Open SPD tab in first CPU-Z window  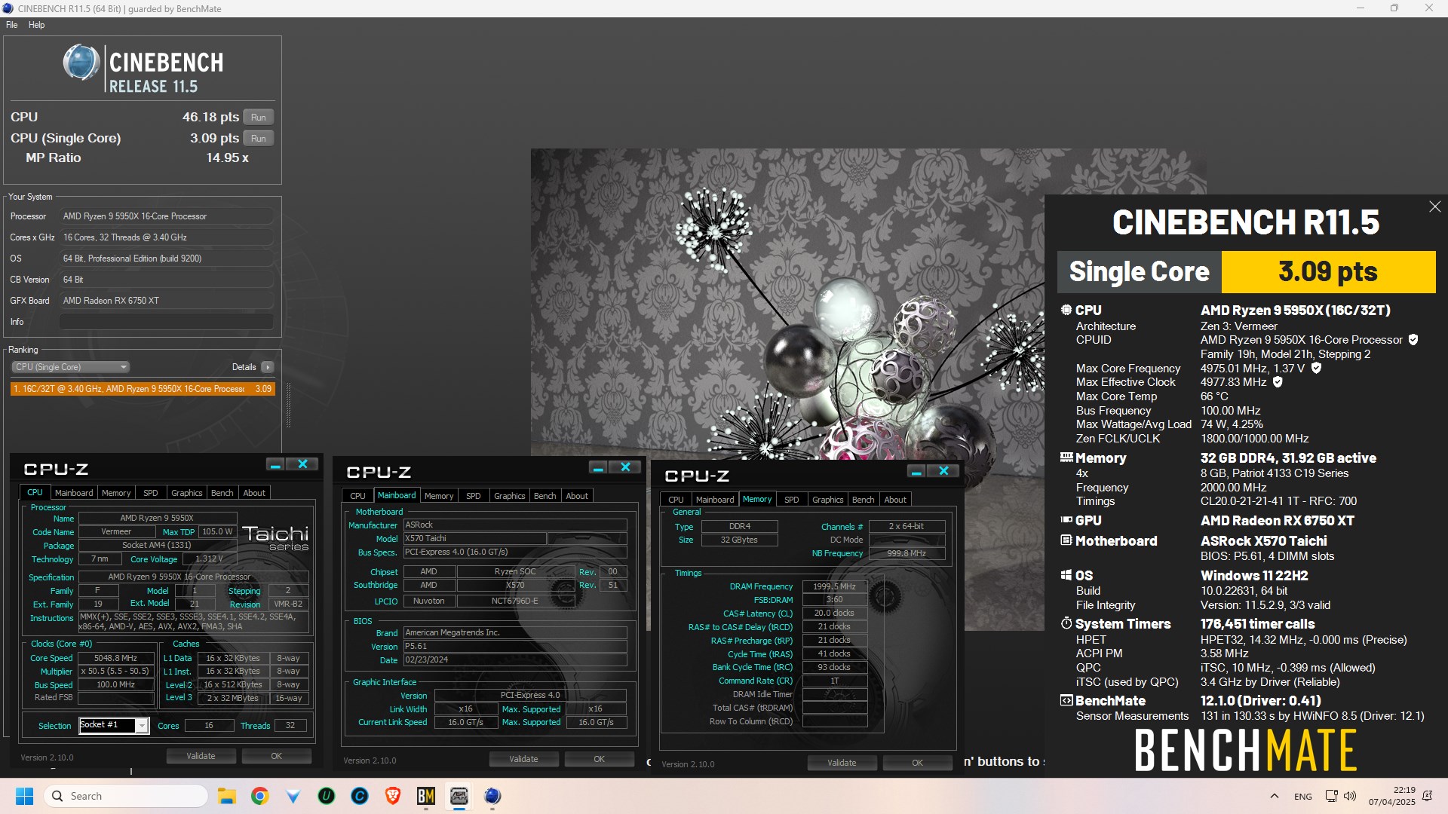151,493
